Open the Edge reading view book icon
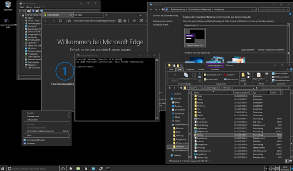 (120, 21)
